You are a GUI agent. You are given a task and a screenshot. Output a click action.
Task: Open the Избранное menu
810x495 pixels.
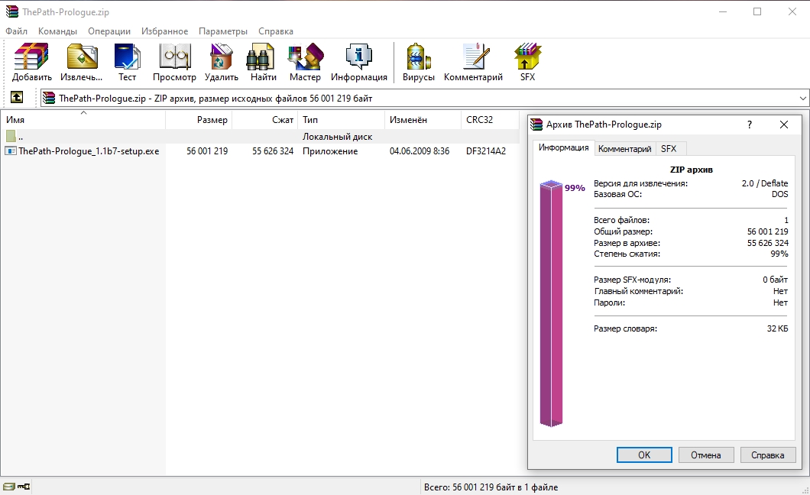(x=165, y=31)
